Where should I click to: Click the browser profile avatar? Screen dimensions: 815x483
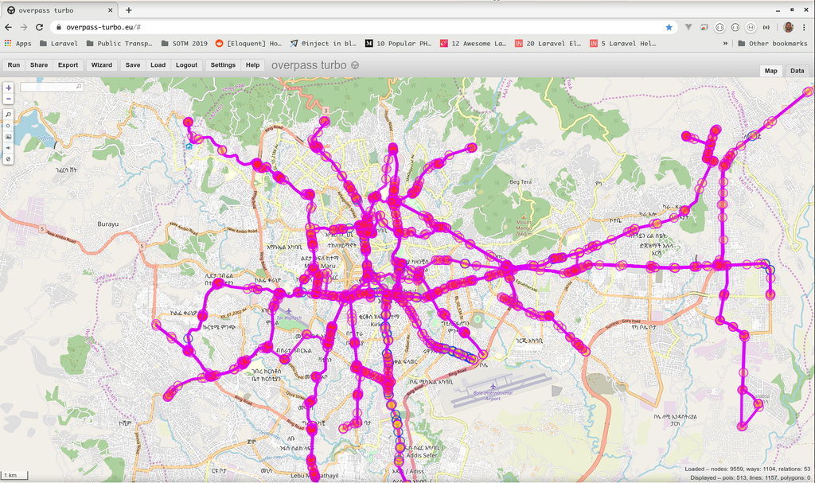point(789,27)
